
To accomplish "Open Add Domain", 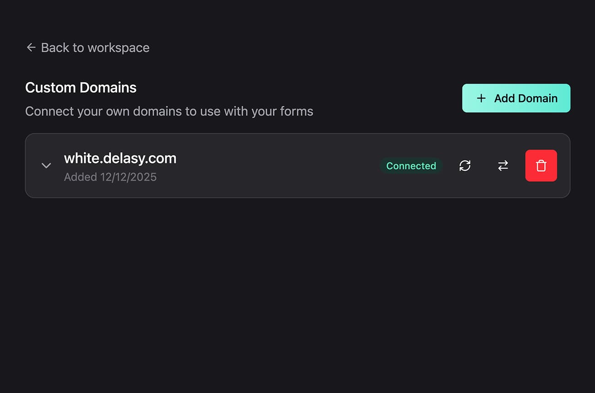I will pyautogui.click(x=516, y=98).
